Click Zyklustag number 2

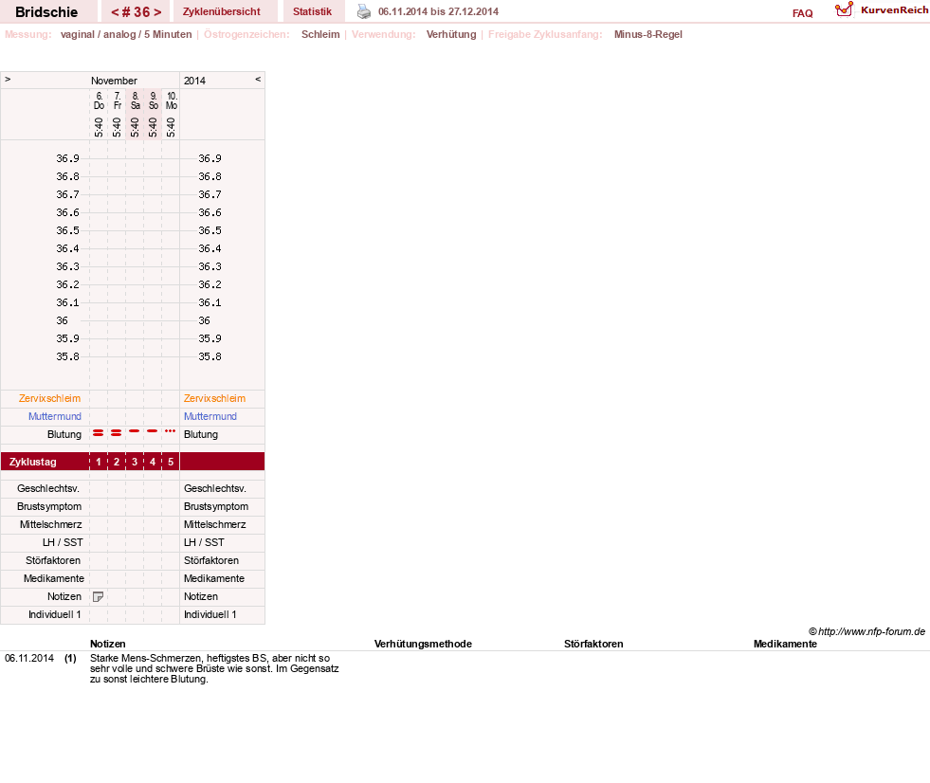[x=117, y=462]
